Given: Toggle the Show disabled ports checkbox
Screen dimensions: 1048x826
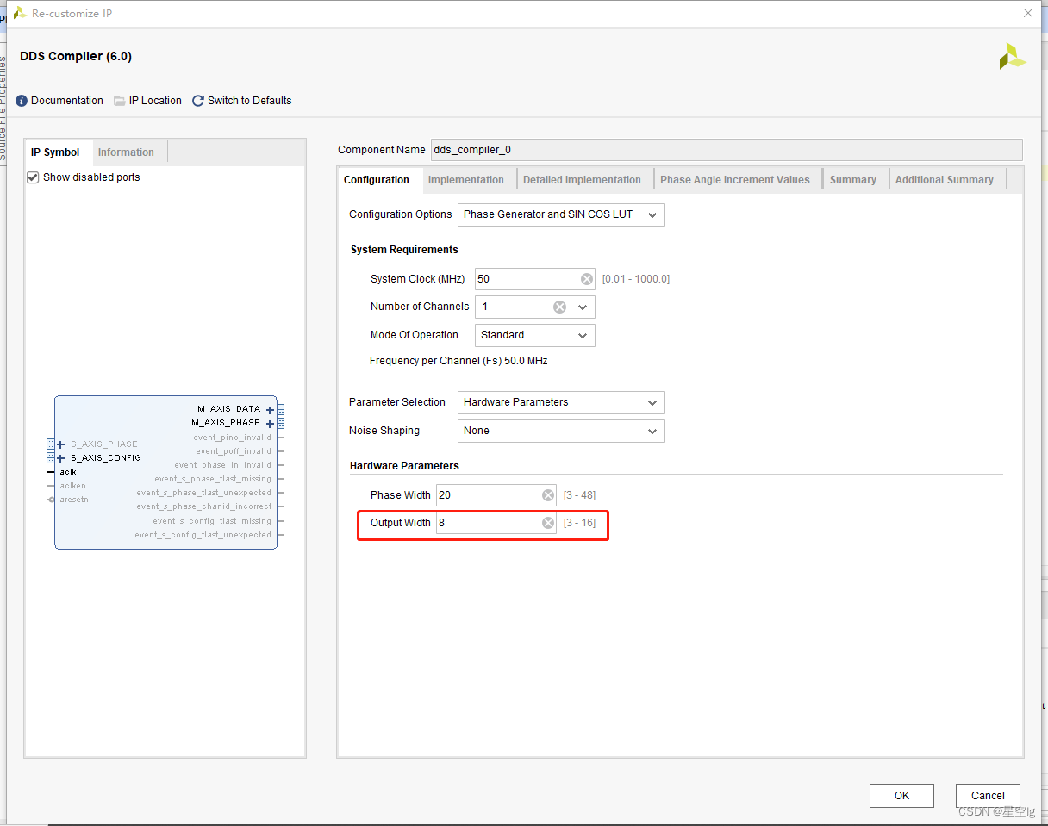Looking at the screenshot, I should click(x=34, y=177).
